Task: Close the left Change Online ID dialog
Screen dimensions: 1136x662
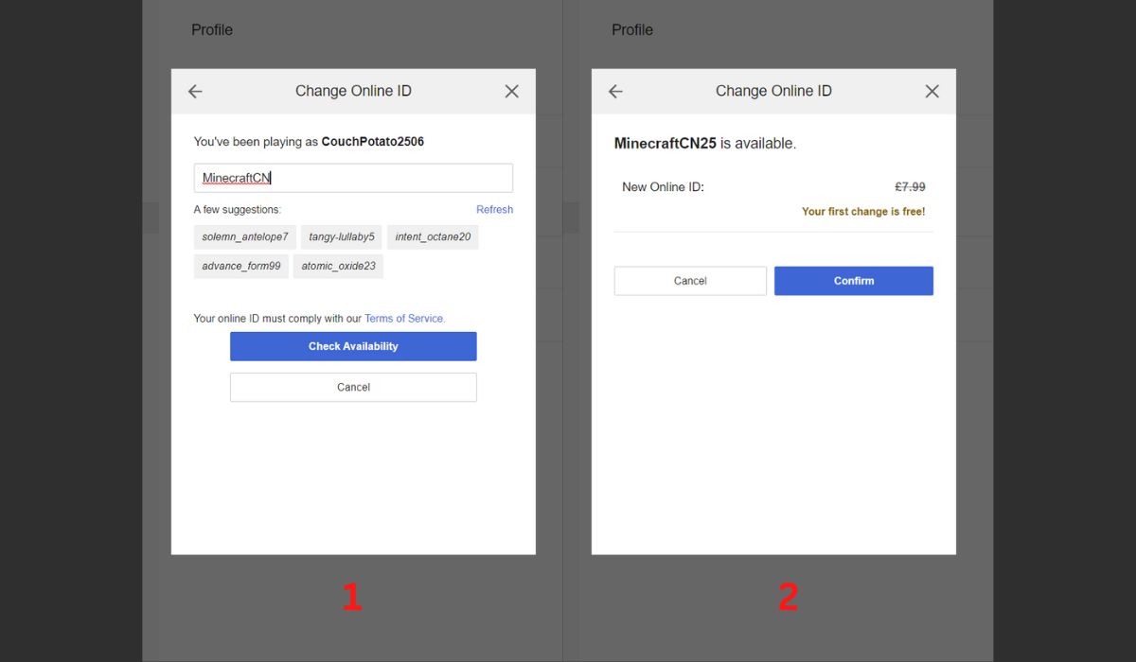Action: [x=511, y=92]
